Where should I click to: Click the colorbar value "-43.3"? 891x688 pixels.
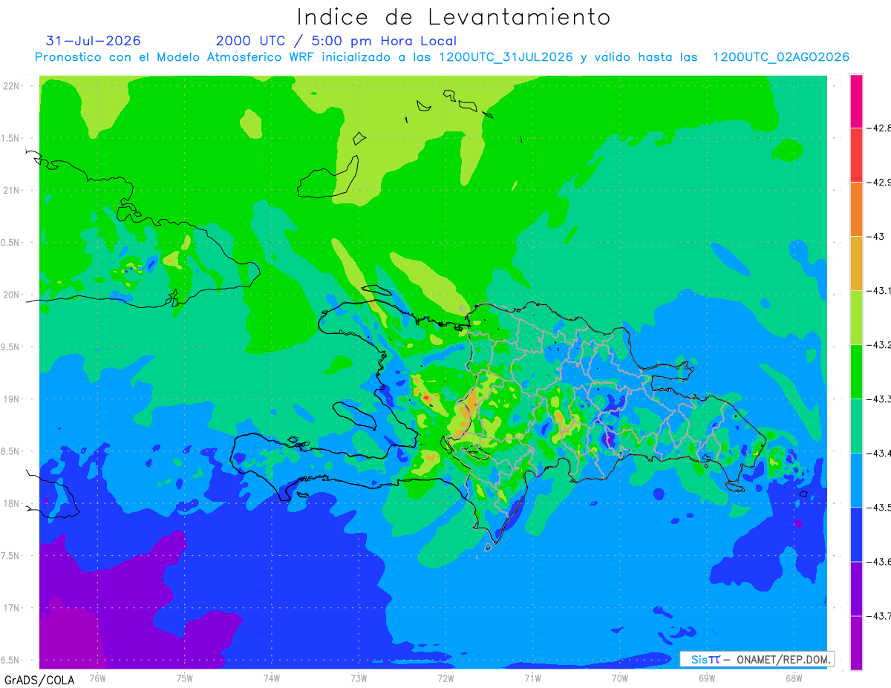pyautogui.click(x=878, y=399)
